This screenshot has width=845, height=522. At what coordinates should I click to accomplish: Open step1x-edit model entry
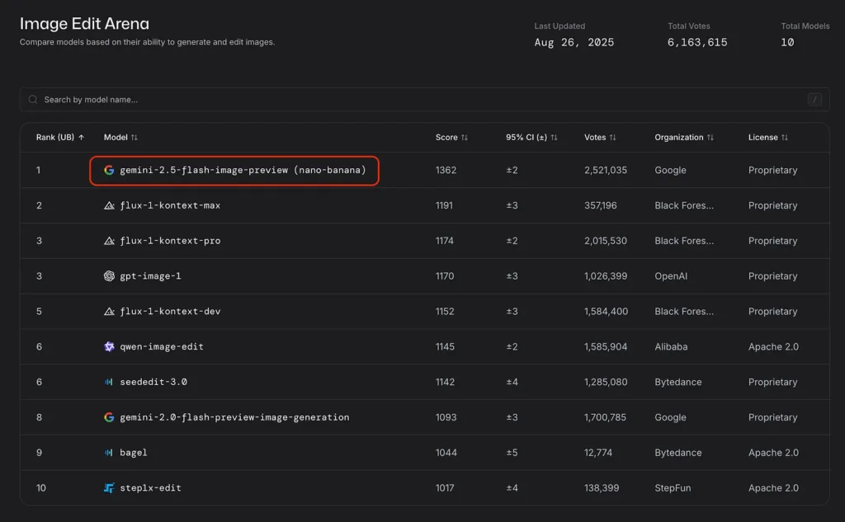tap(150, 488)
